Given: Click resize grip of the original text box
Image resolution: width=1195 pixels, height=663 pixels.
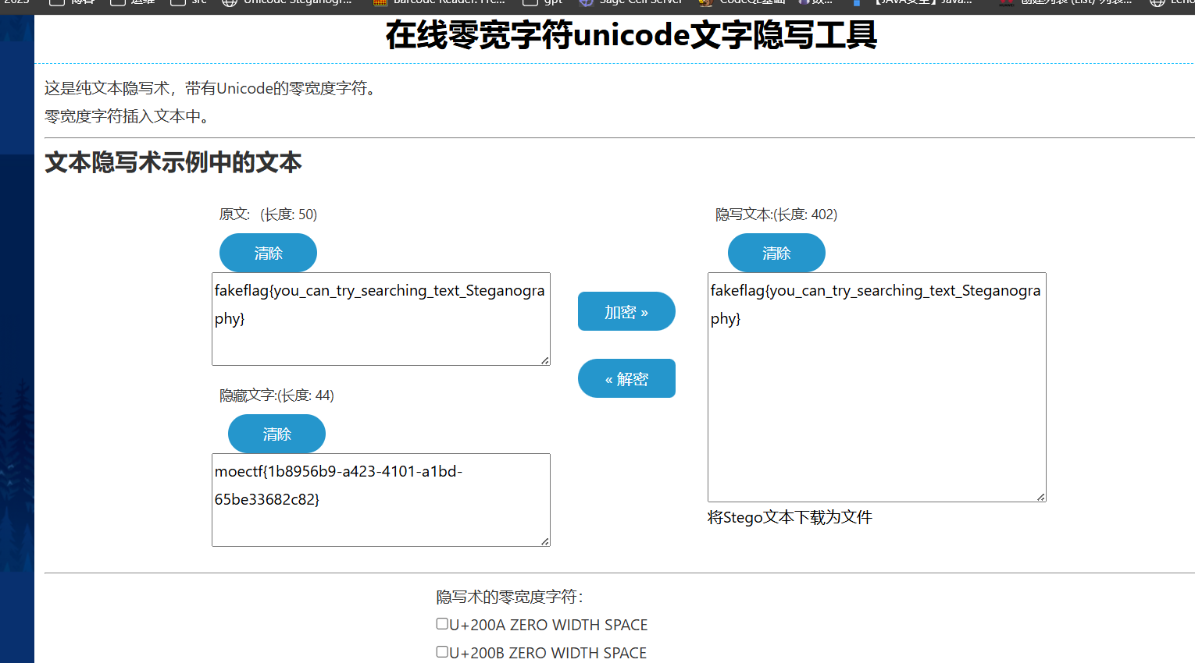Looking at the screenshot, I should [x=545, y=360].
